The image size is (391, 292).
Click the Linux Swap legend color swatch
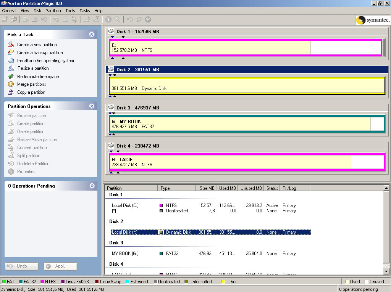pyautogui.click(x=97, y=282)
